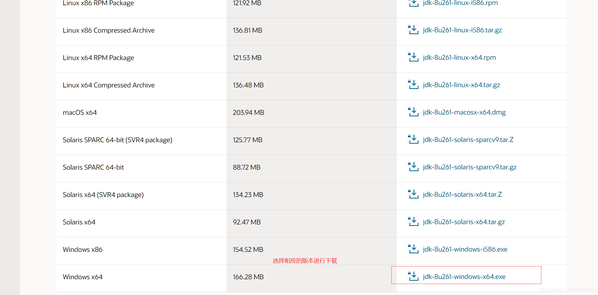The image size is (598, 295).
Task: Select Solaris SPARC 64-bit (SVR4 package) text
Action: pyautogui.click(x=117, y=140)
